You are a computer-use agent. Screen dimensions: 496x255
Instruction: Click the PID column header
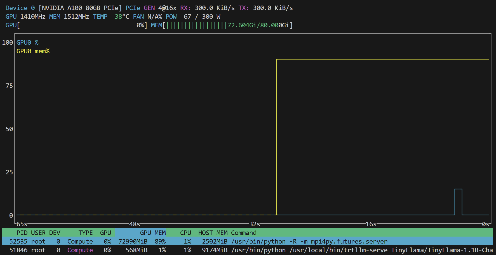point(22,233)
